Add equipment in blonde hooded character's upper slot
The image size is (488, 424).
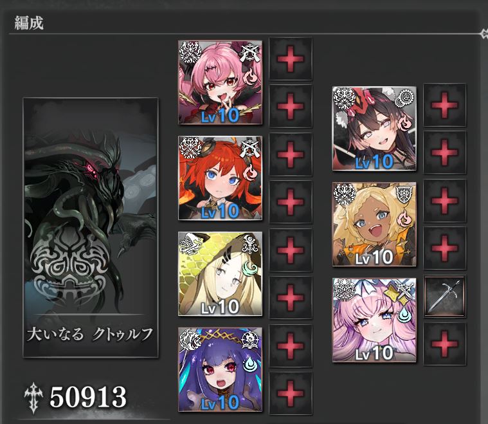[x=291, y=250]
